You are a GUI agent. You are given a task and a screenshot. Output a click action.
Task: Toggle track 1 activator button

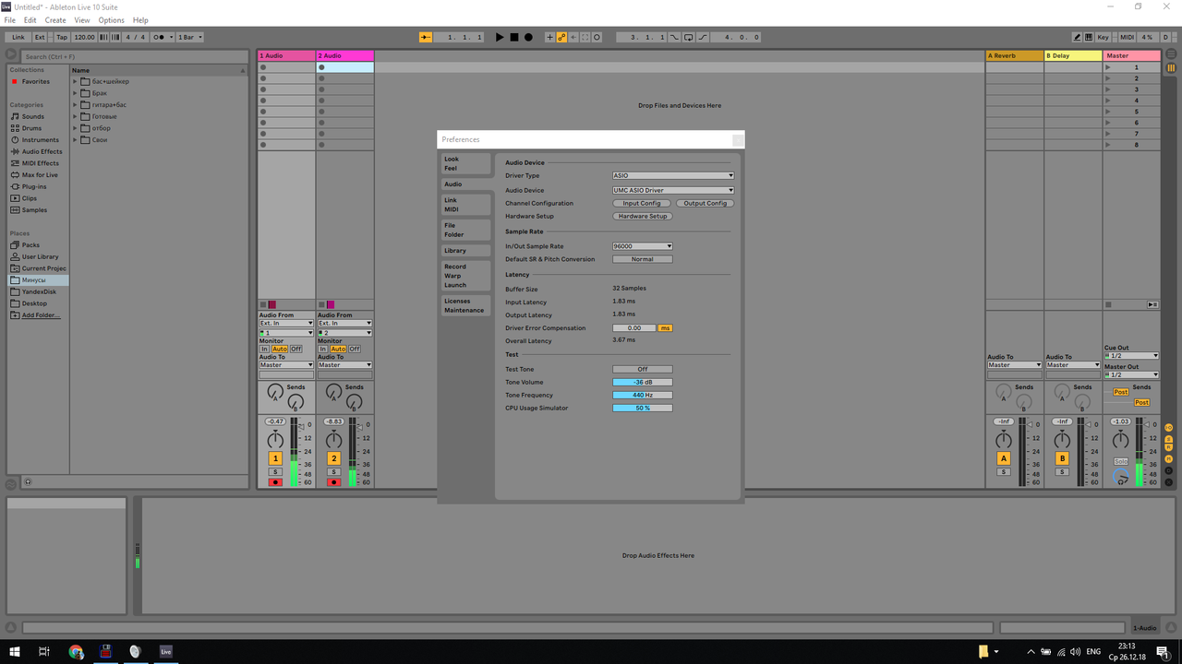pyautogui.click(x=275, y=458)
